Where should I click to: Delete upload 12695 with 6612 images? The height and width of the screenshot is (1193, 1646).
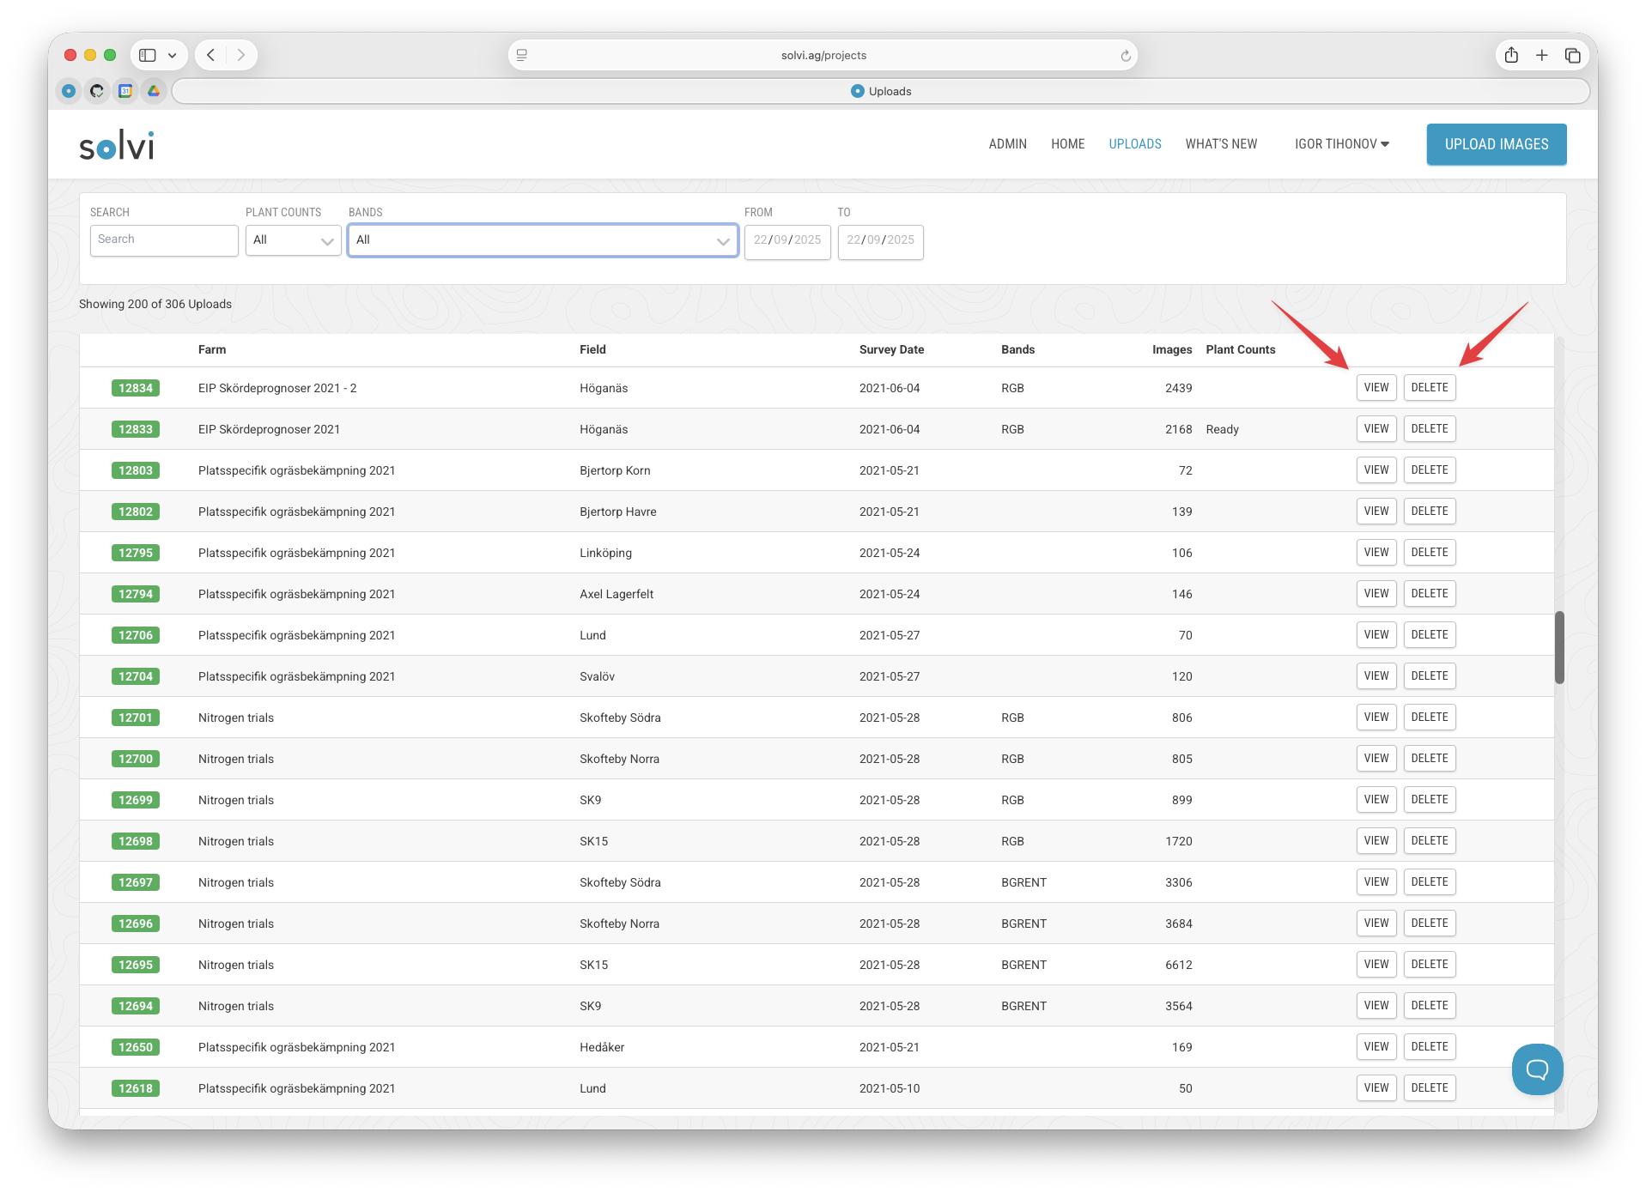[x=1429, y=965]
